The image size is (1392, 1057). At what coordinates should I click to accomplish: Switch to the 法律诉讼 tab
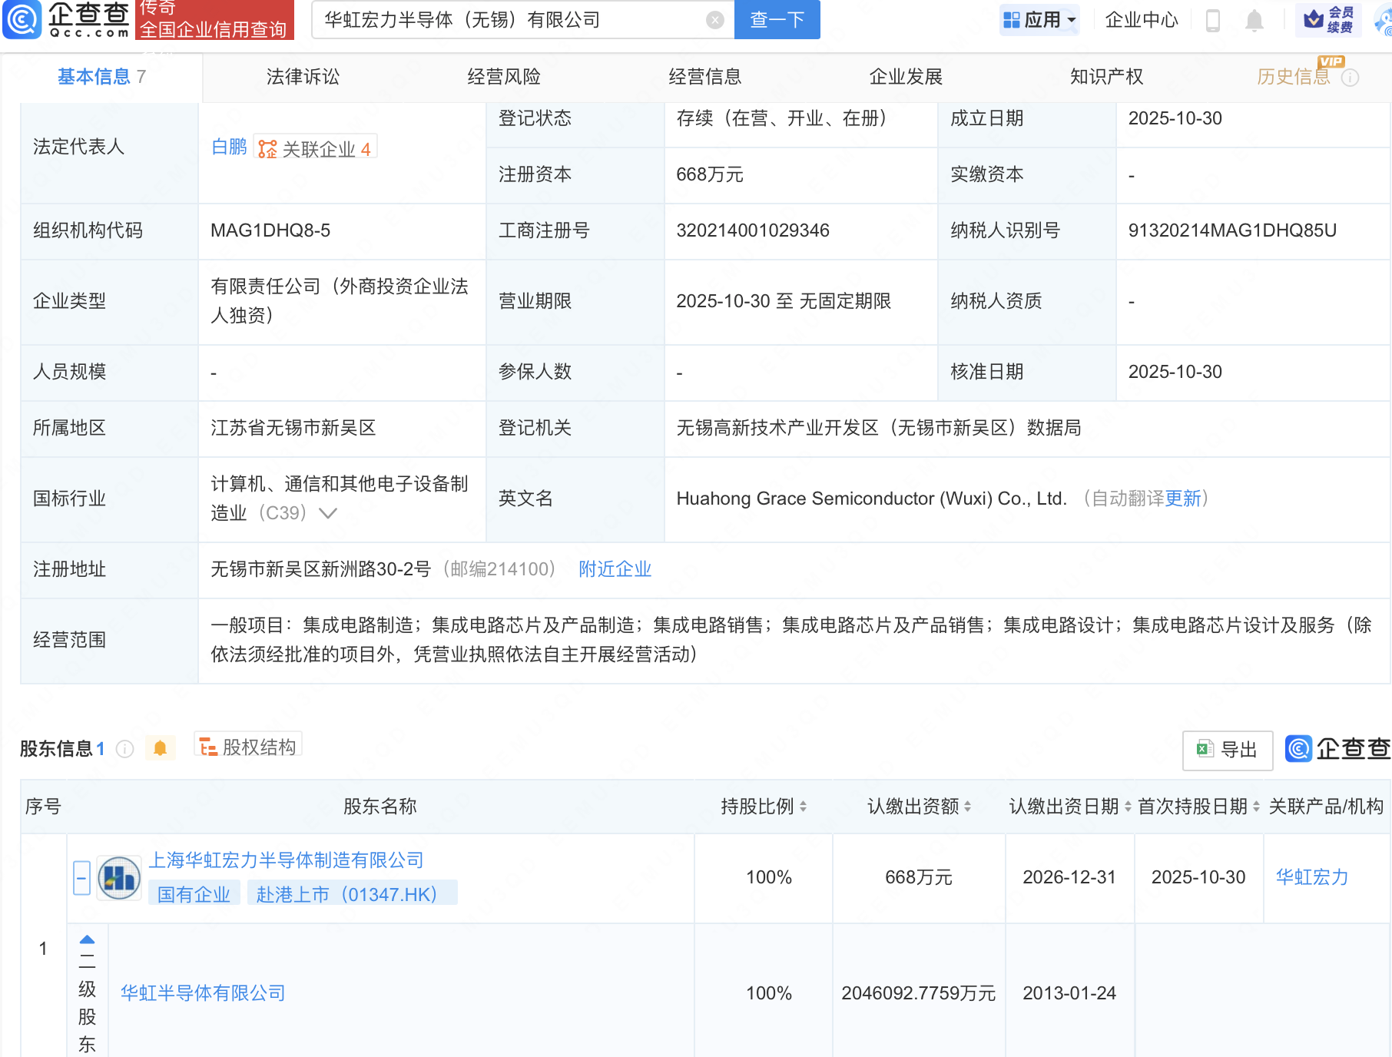click(303, 77)
